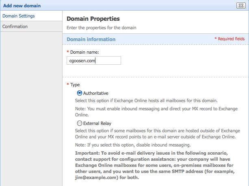Click the Domain Properties heading
Screen dimensions: 249x186
93,19
